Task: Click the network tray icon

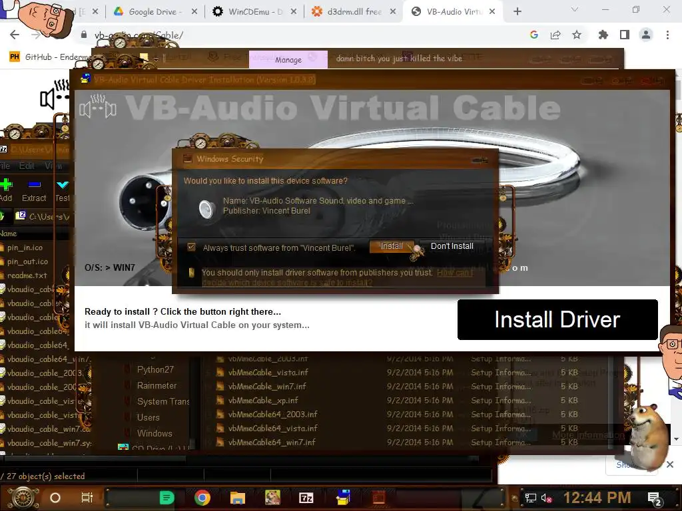Action: 530,498
